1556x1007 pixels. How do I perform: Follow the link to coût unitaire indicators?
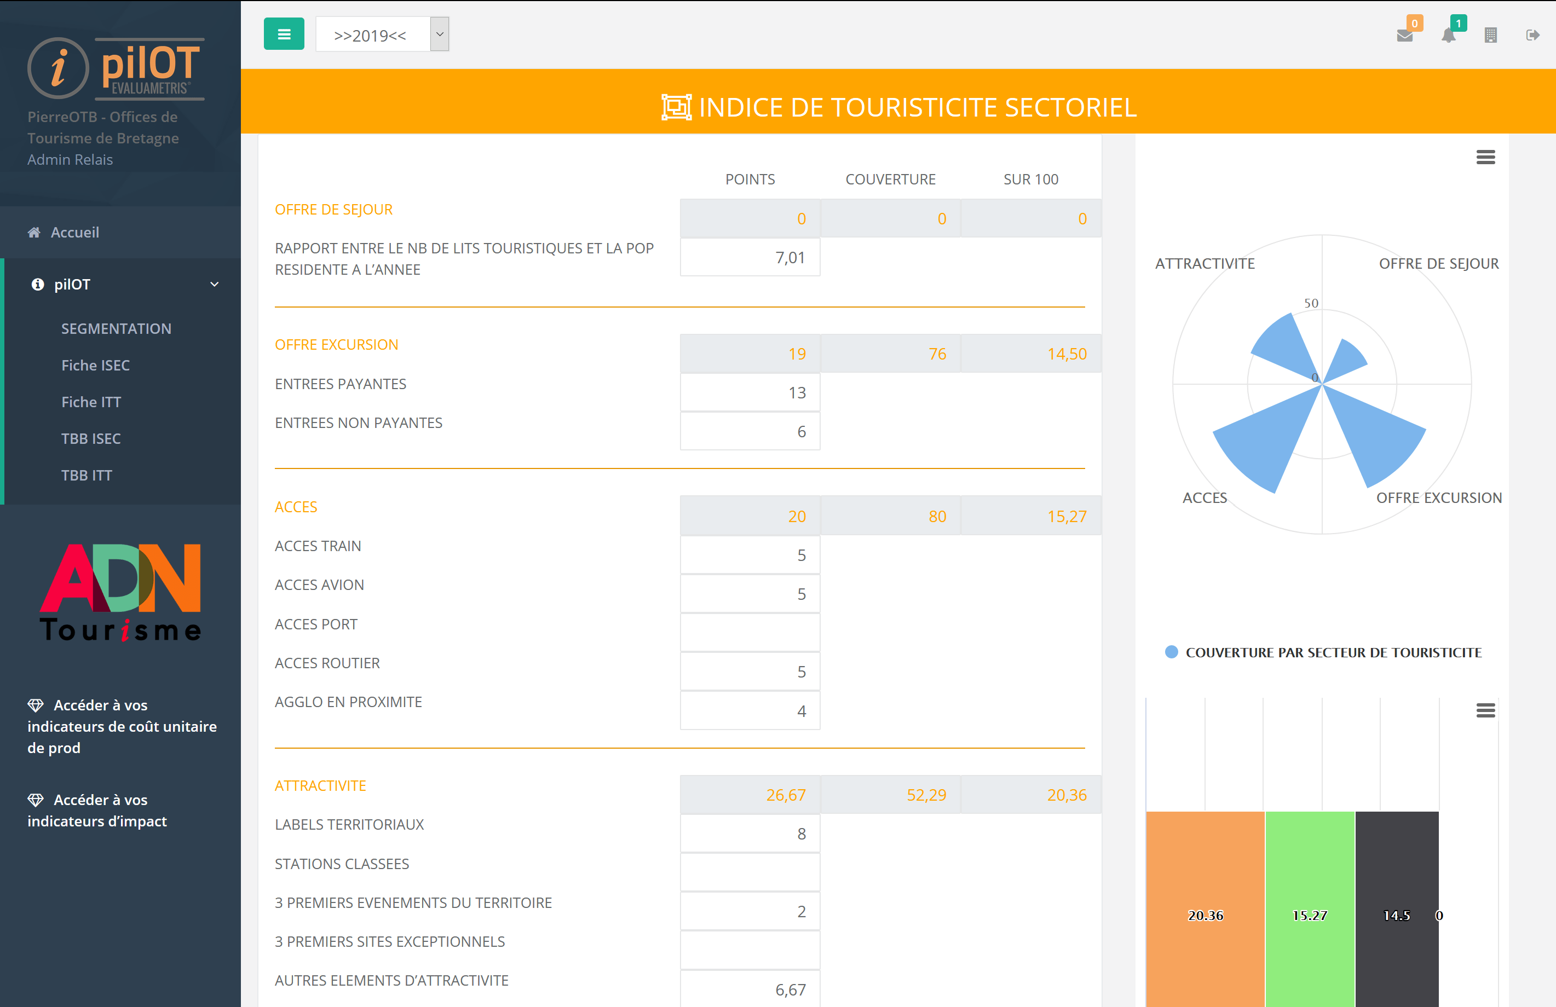click(122, 726)
